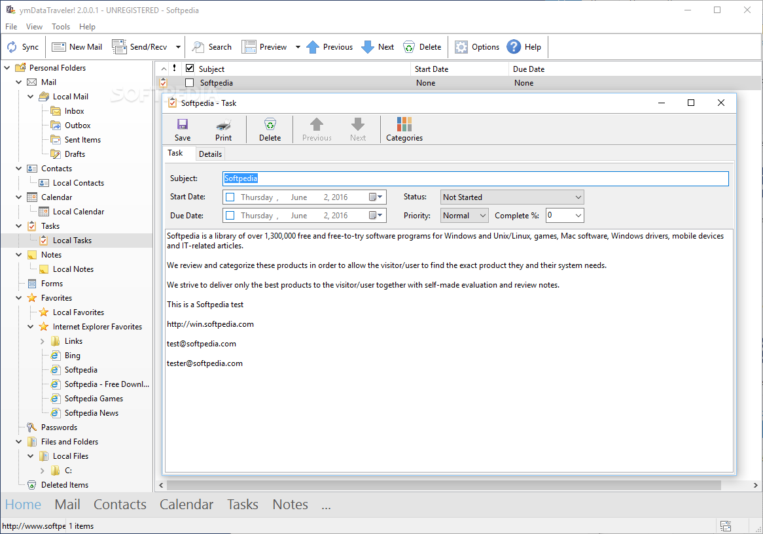Click the bottom navigation ellipsis
763x534 pixels.
[326, 507]
